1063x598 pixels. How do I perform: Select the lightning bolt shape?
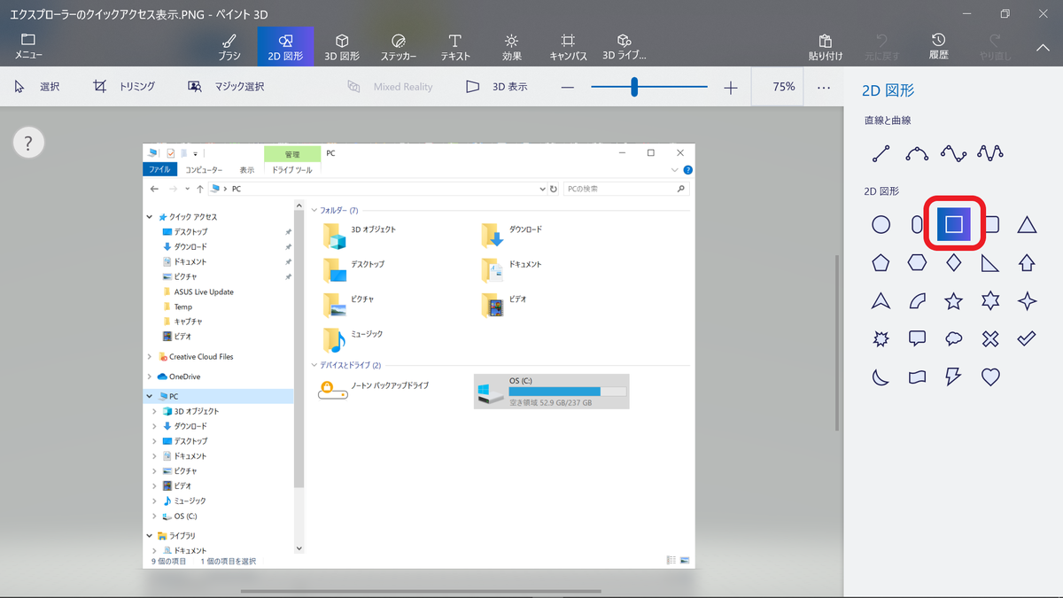(x=953, y=377)
